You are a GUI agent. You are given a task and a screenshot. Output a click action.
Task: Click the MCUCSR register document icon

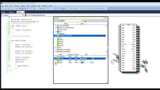tap(58, 56)
